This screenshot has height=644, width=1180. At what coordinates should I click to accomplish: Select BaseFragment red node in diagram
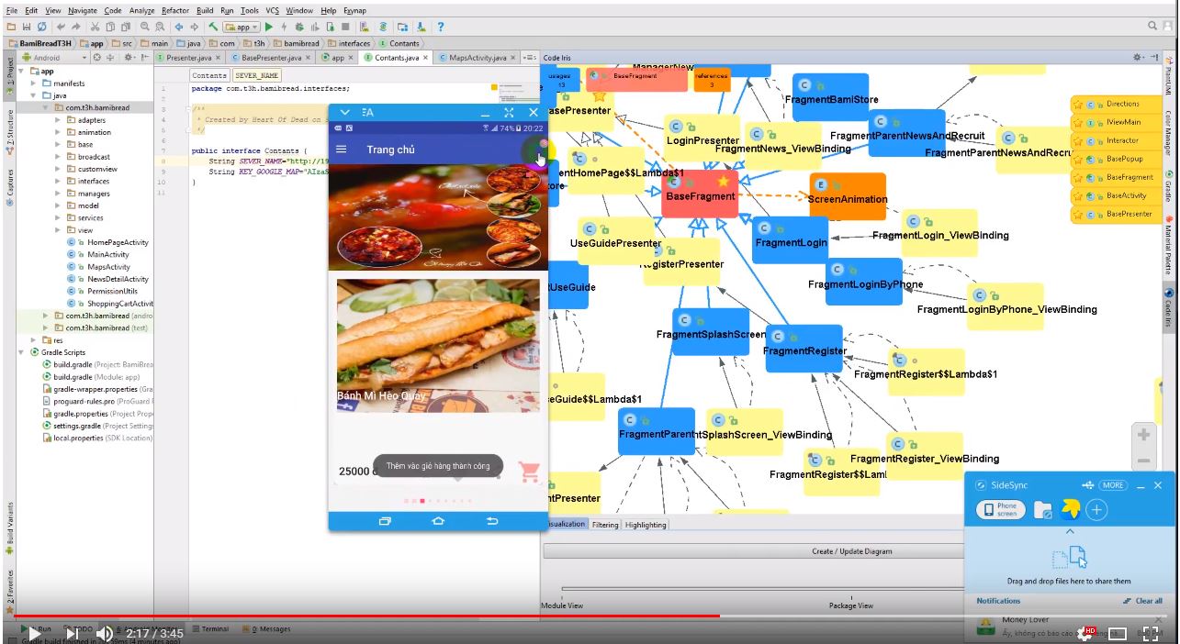[701, 194]
